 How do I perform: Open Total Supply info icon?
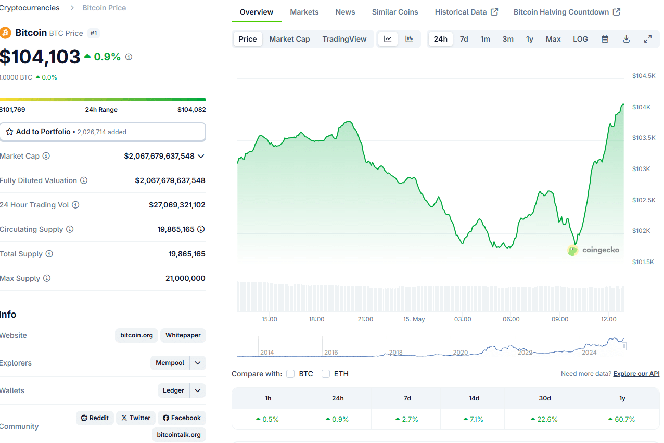pos(49,254)
